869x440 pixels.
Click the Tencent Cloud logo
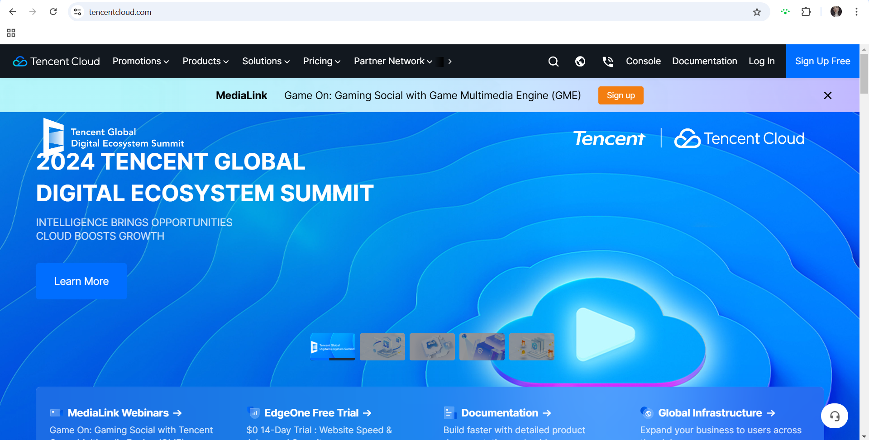(x=56, y=61)
